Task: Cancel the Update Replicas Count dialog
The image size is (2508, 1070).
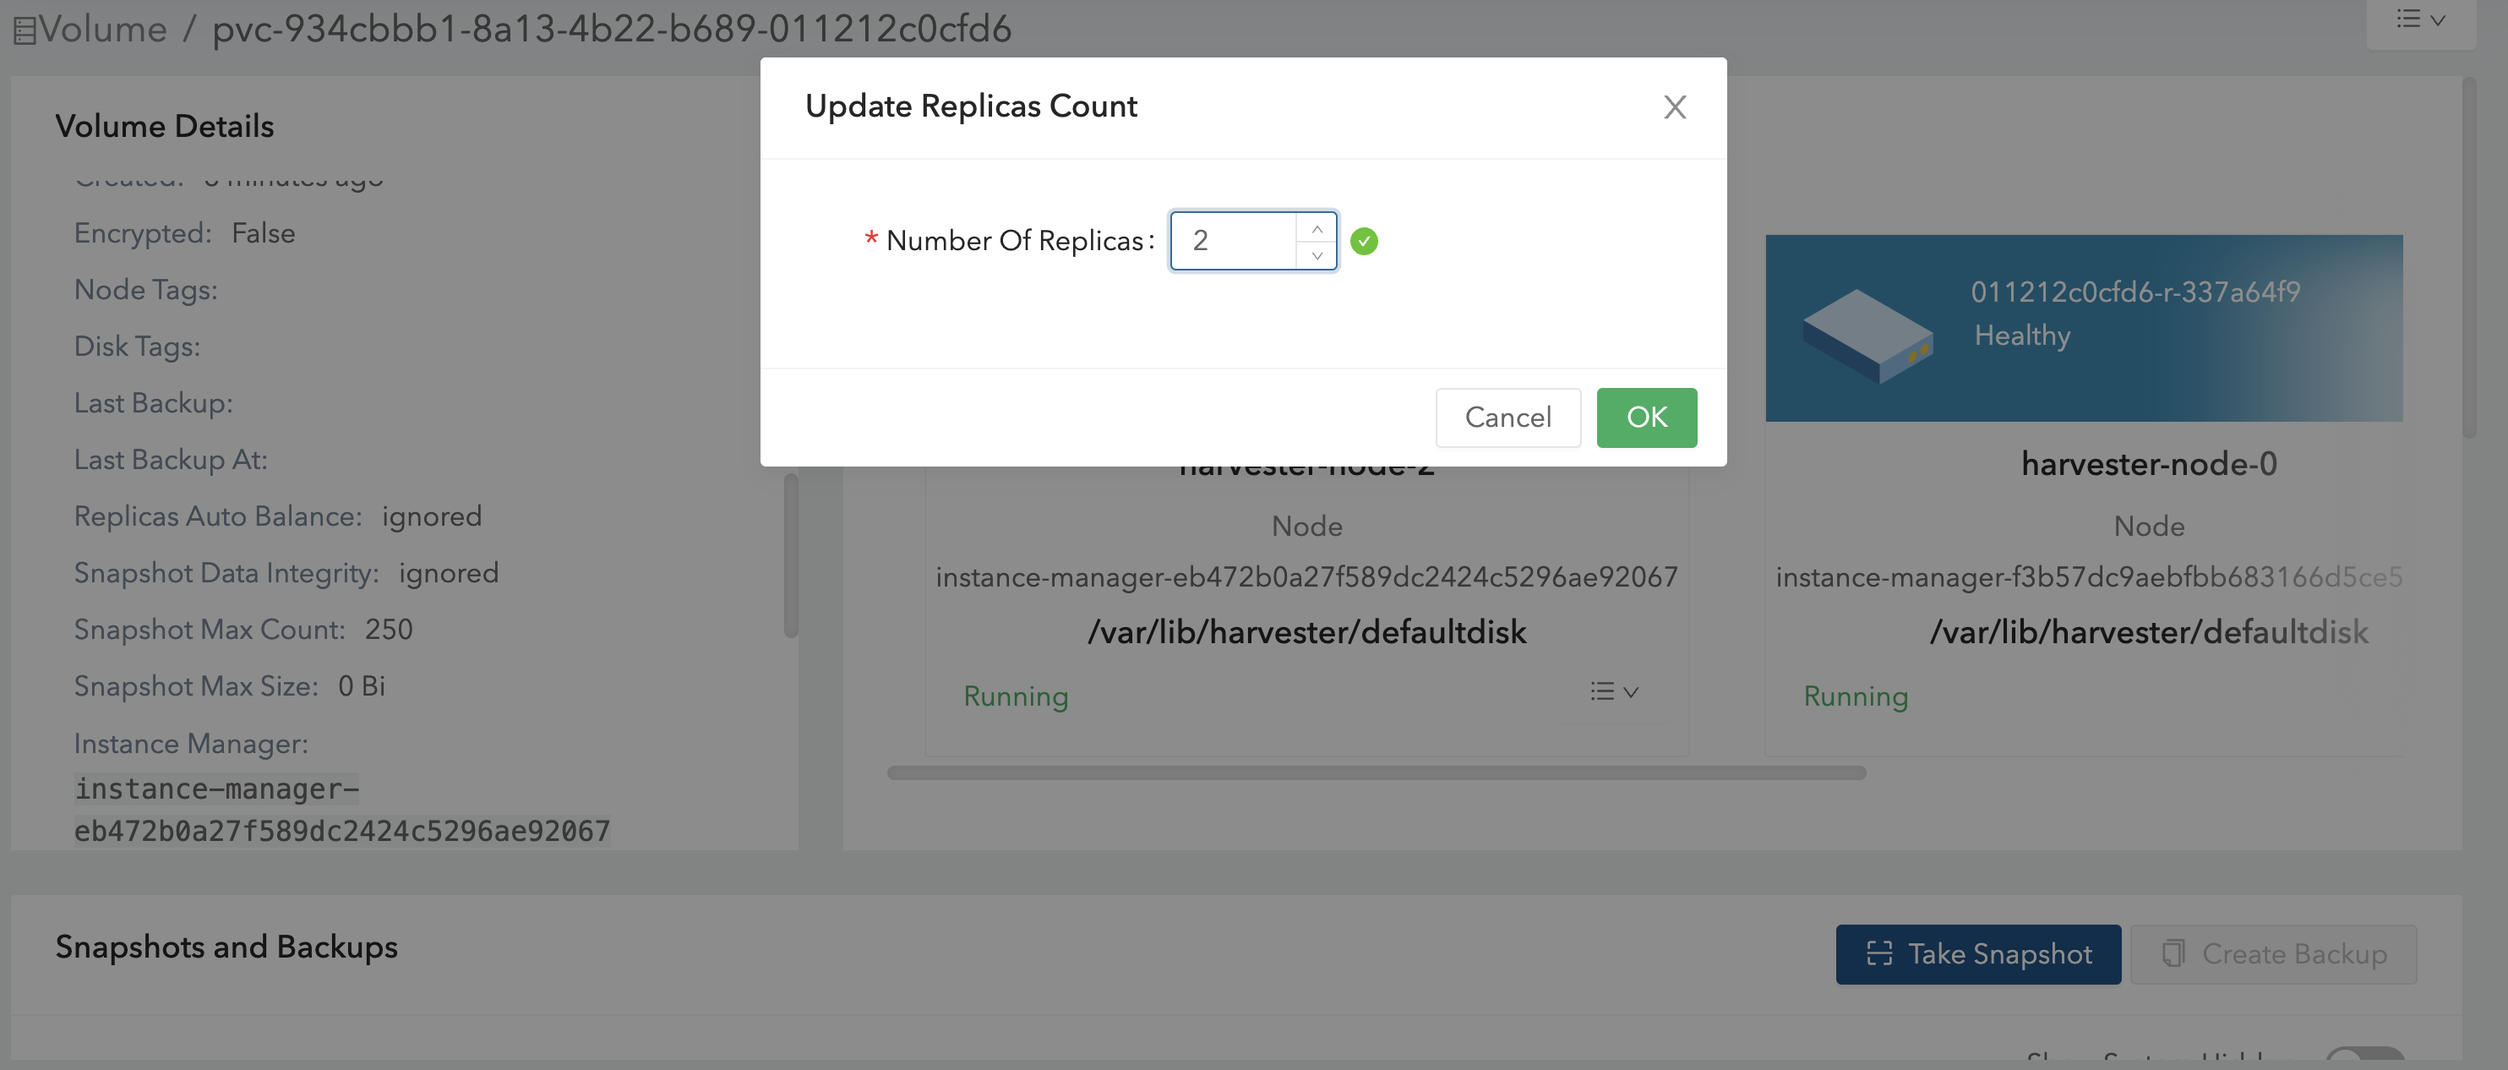Action: click(1508, 417)
